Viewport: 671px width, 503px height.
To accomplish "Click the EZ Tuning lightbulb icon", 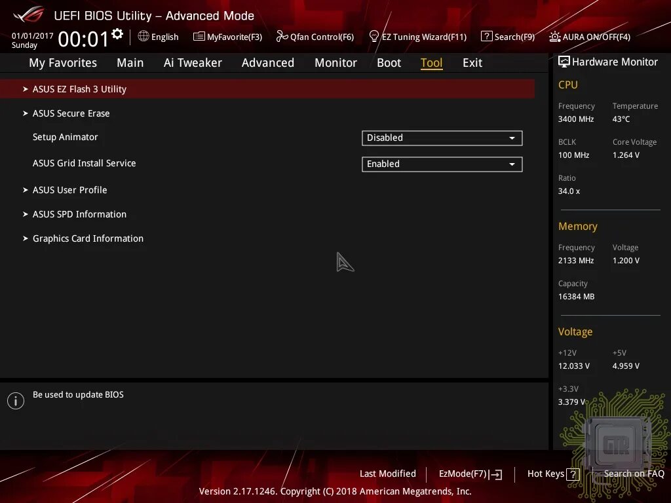I will click(x=374, y=37).
